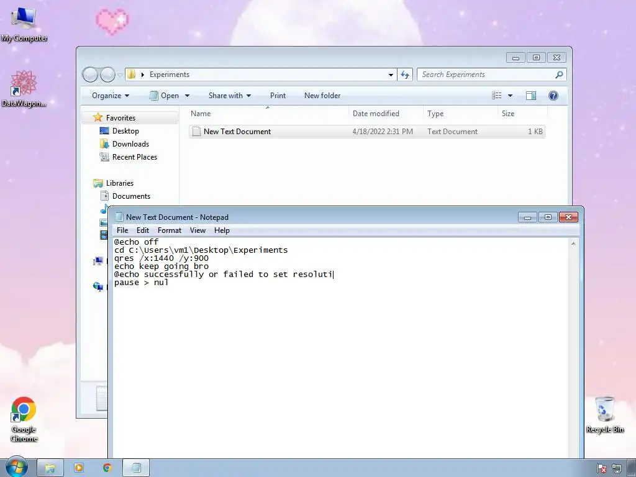Image resolution: width=636 pixels, height=477 pixels.
Task: Click Experiments in the address bar
Action: pyautogui.click(x=169, y=75)
